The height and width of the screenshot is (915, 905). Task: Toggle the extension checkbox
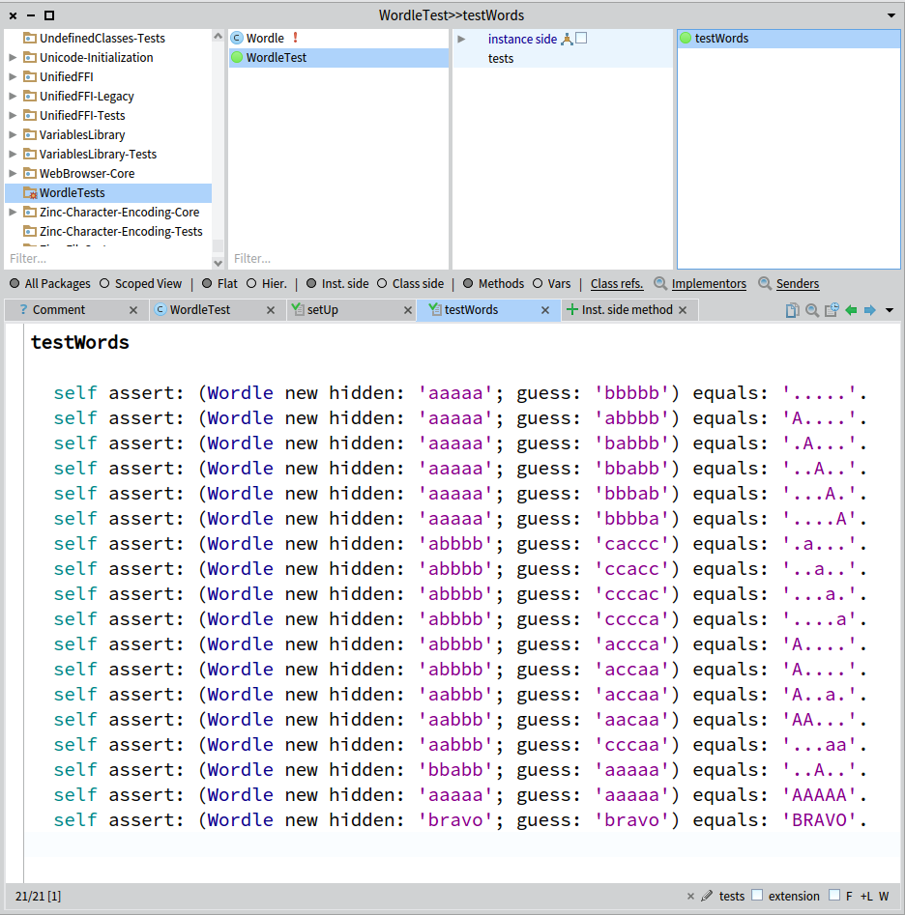pyautogui.click(x=757, y=895)
